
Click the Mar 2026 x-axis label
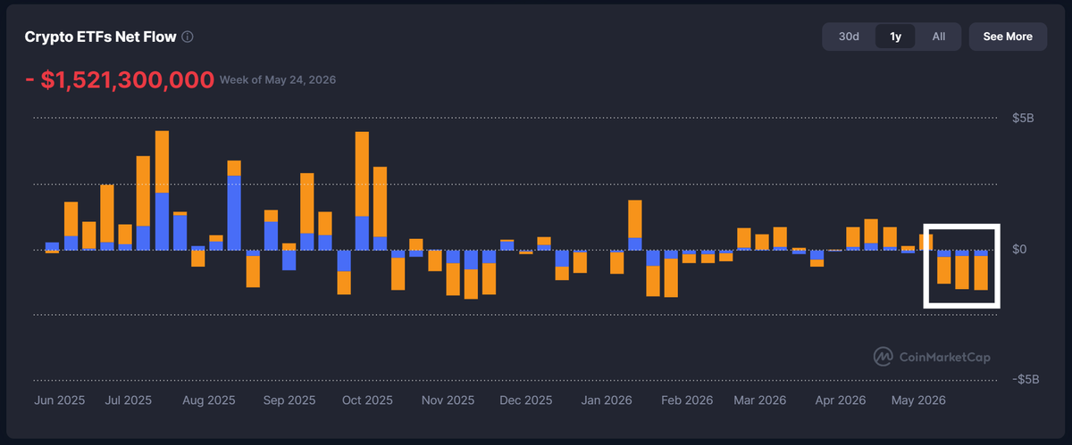[760, 400]
